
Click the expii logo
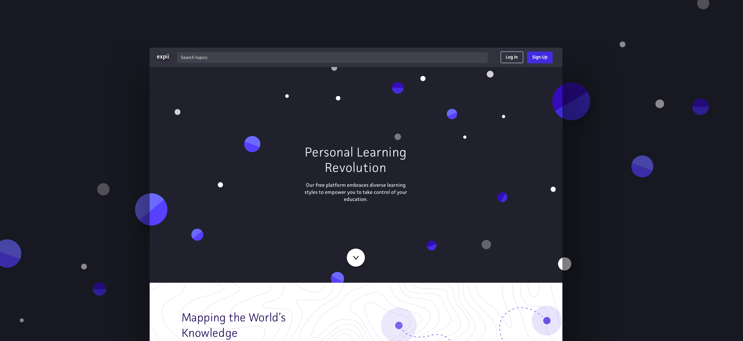tap(163, 57)
